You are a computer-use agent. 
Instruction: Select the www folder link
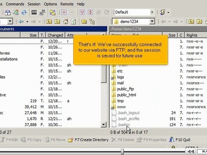[119, 107]
